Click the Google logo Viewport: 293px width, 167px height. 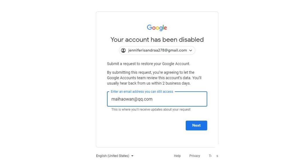[157, 28]
